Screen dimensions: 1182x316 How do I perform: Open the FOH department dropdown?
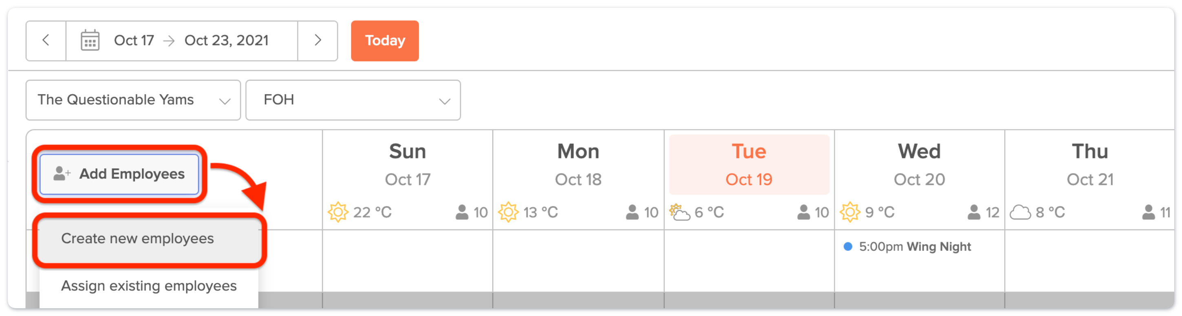pos(353,100)
